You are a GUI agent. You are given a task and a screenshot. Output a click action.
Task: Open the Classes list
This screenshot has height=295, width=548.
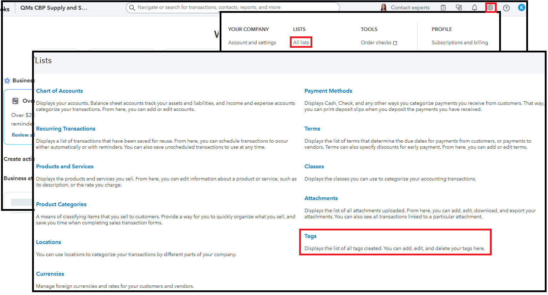[314, 167]
